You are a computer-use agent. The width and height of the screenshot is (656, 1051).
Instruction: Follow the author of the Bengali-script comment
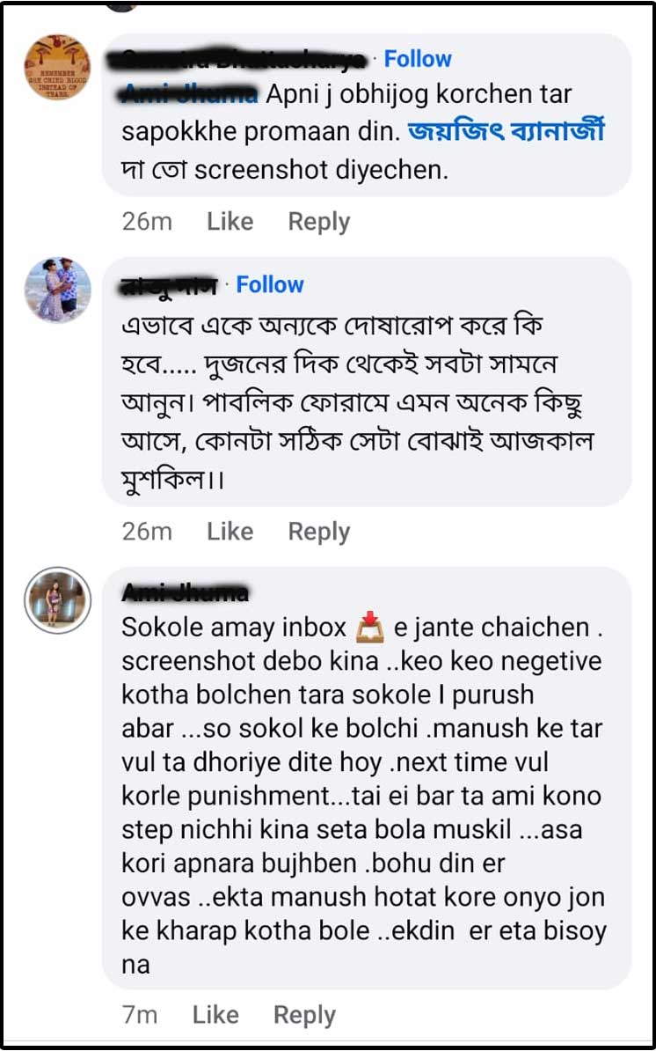(x=270, y=284)
